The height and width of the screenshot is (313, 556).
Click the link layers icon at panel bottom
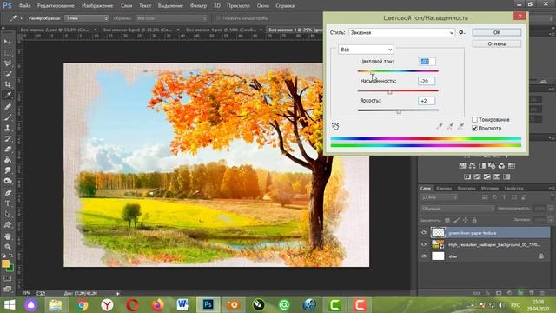(477, 293)
